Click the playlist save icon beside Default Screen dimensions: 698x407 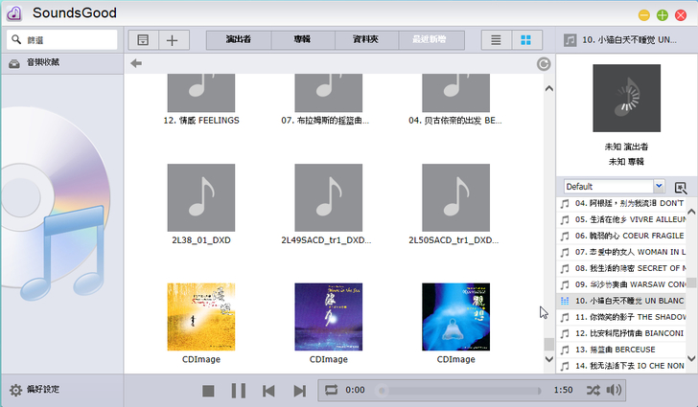pos(681,188)
